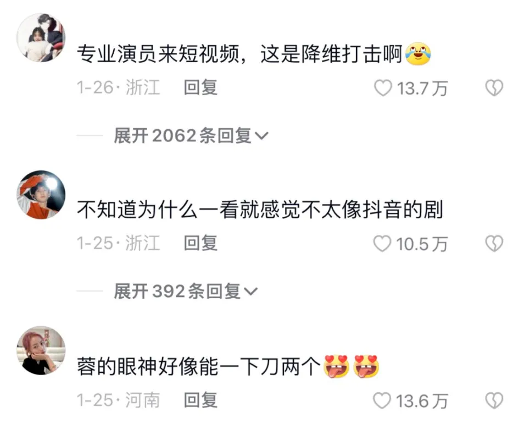
Task: Dislike the 专业演员来短视频 comment
Action: (x=494, y=88)
